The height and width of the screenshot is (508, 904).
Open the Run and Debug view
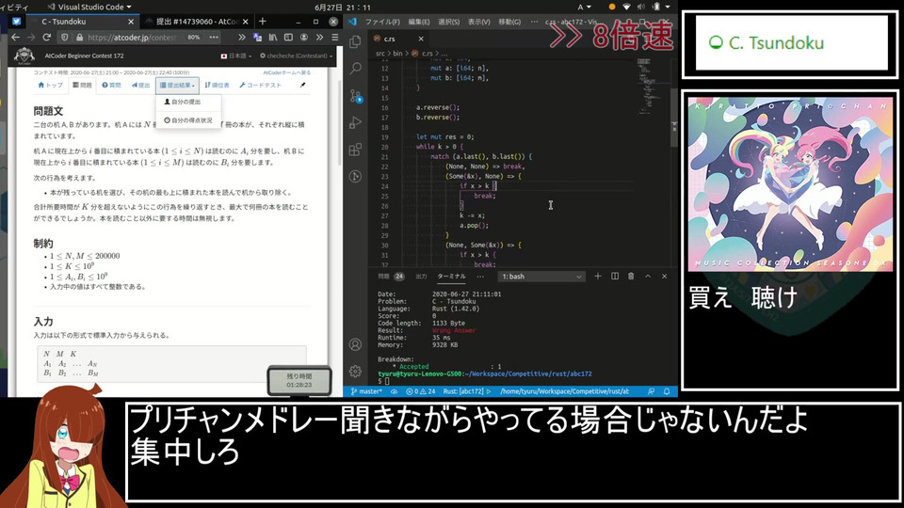point(355,122)
